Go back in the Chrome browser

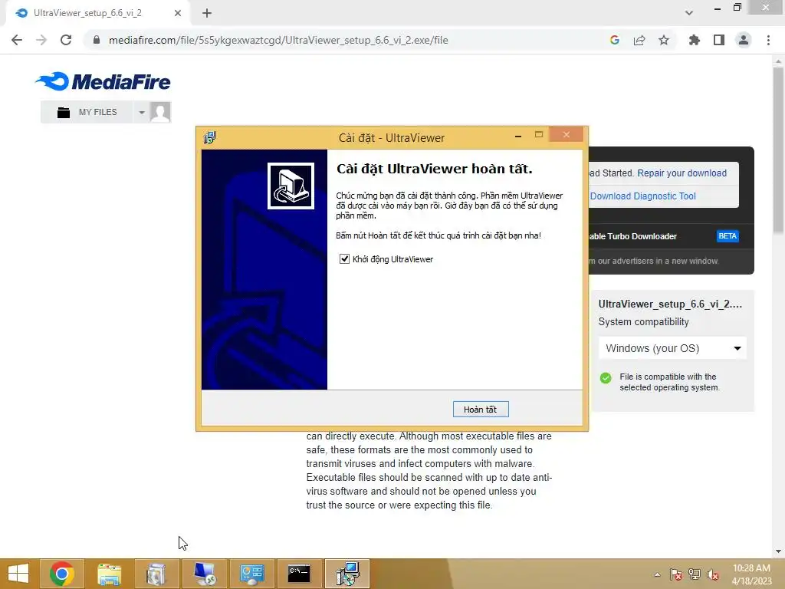17,40
